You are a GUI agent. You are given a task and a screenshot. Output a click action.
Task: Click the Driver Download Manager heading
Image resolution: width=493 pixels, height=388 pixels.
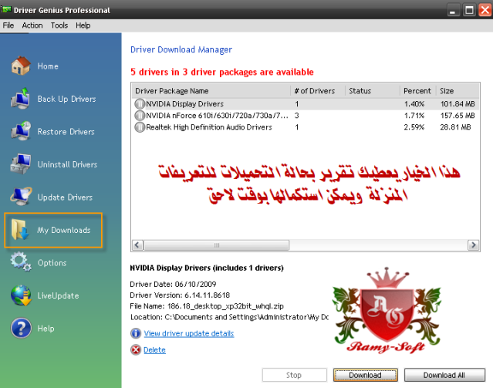coord(181,49)
